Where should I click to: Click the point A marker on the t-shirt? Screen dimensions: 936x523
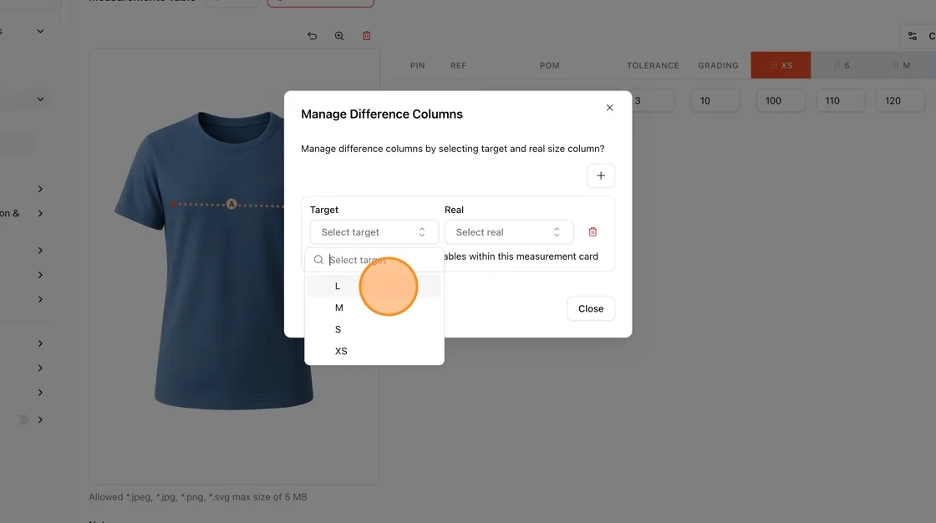point(231,204)
